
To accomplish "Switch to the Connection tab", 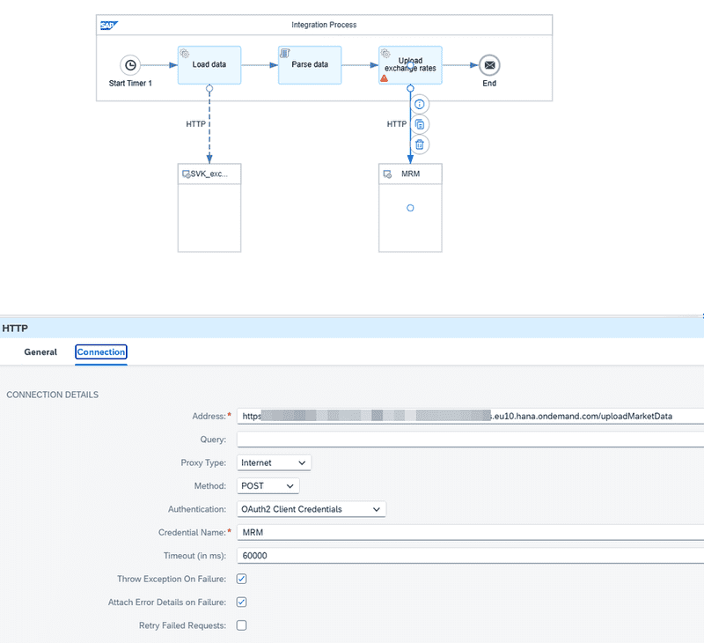I will pos(101,351).
